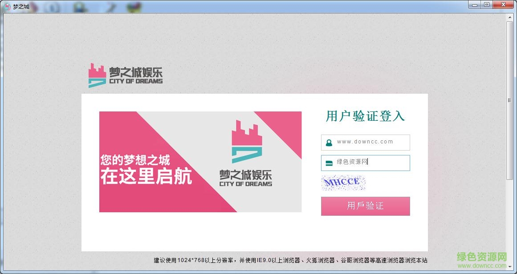Click the colorful icon at the right of the toolbar
517x274 pixels.
coord(133,6)
